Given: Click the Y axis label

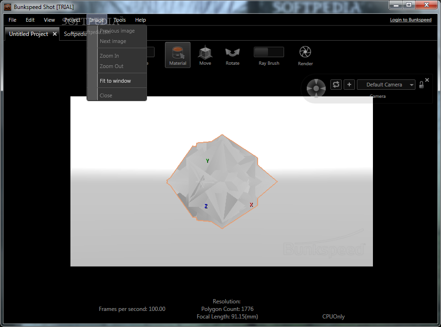Looking at the screenshot, I should [x=208, y=161].
